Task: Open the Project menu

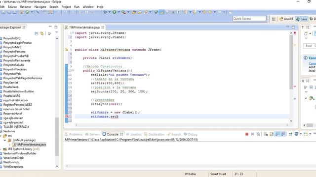Action: (66, 7)
